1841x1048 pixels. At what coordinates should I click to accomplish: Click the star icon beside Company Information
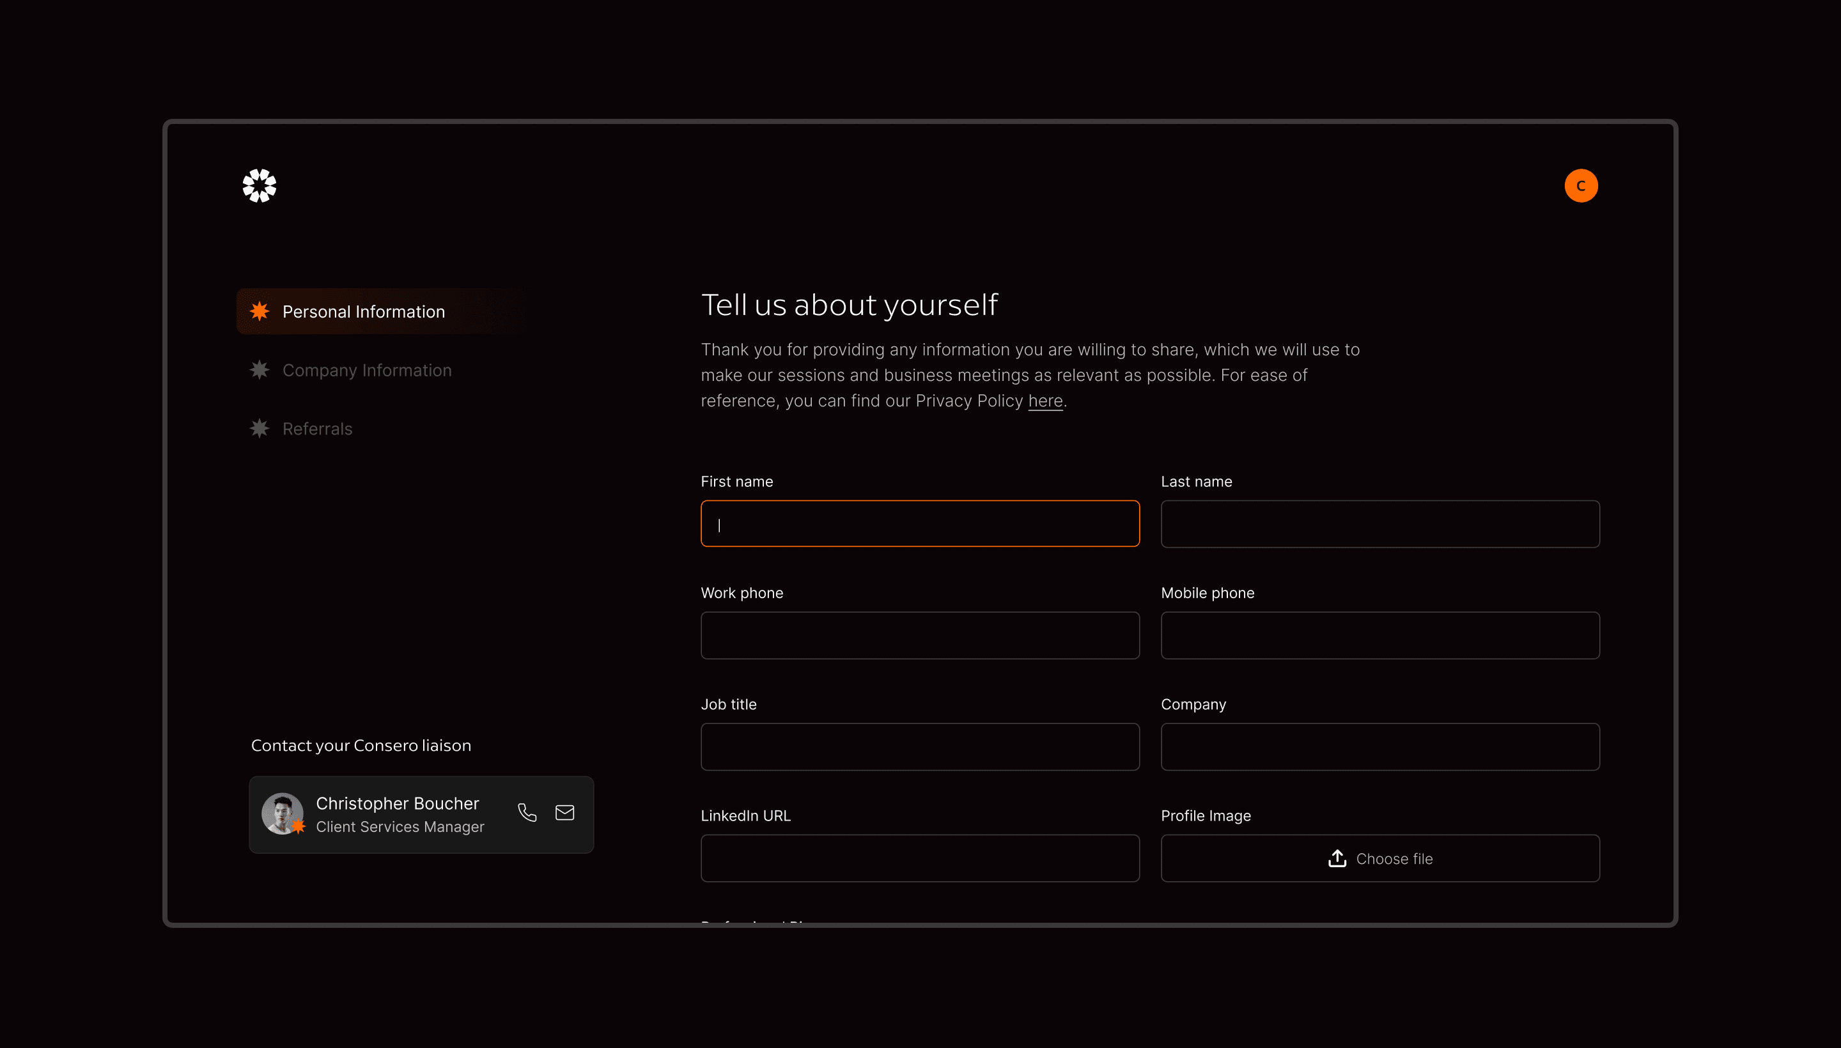coord(259,370)
